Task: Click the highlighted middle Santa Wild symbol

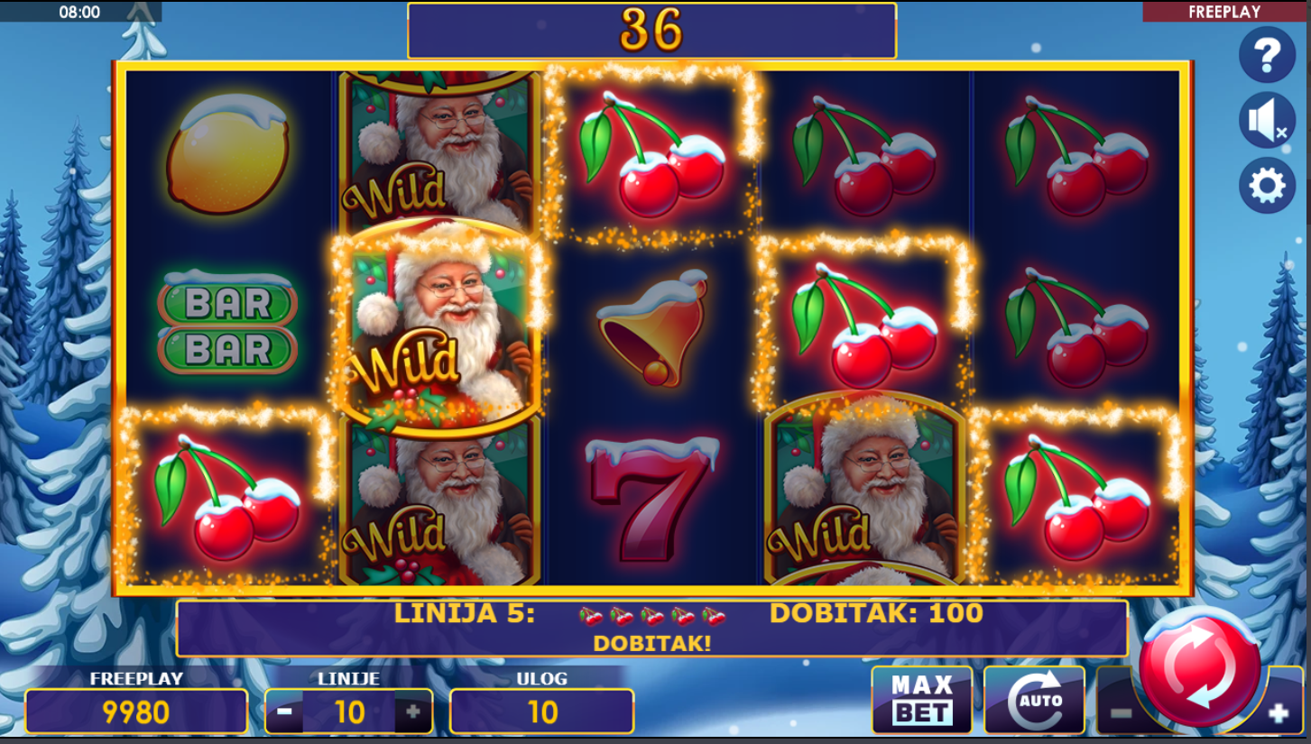Action: pos(439,326)
